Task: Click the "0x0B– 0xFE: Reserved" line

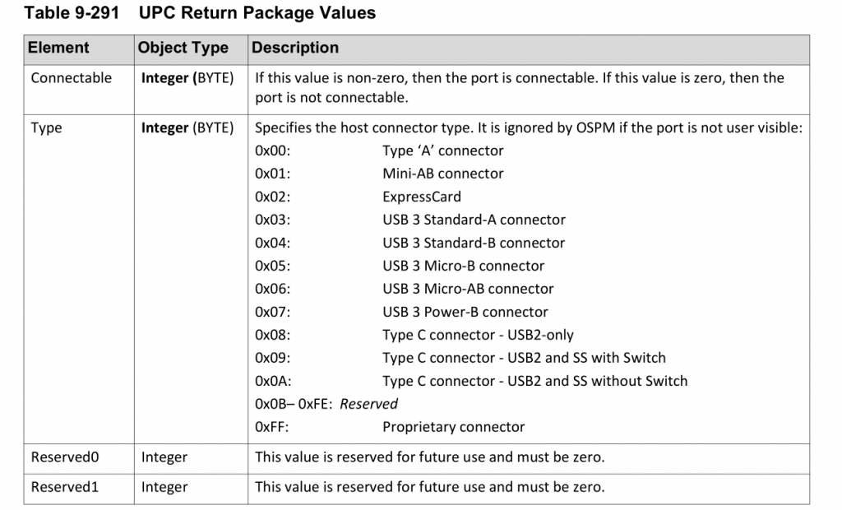Action: (x=326, y=404)
